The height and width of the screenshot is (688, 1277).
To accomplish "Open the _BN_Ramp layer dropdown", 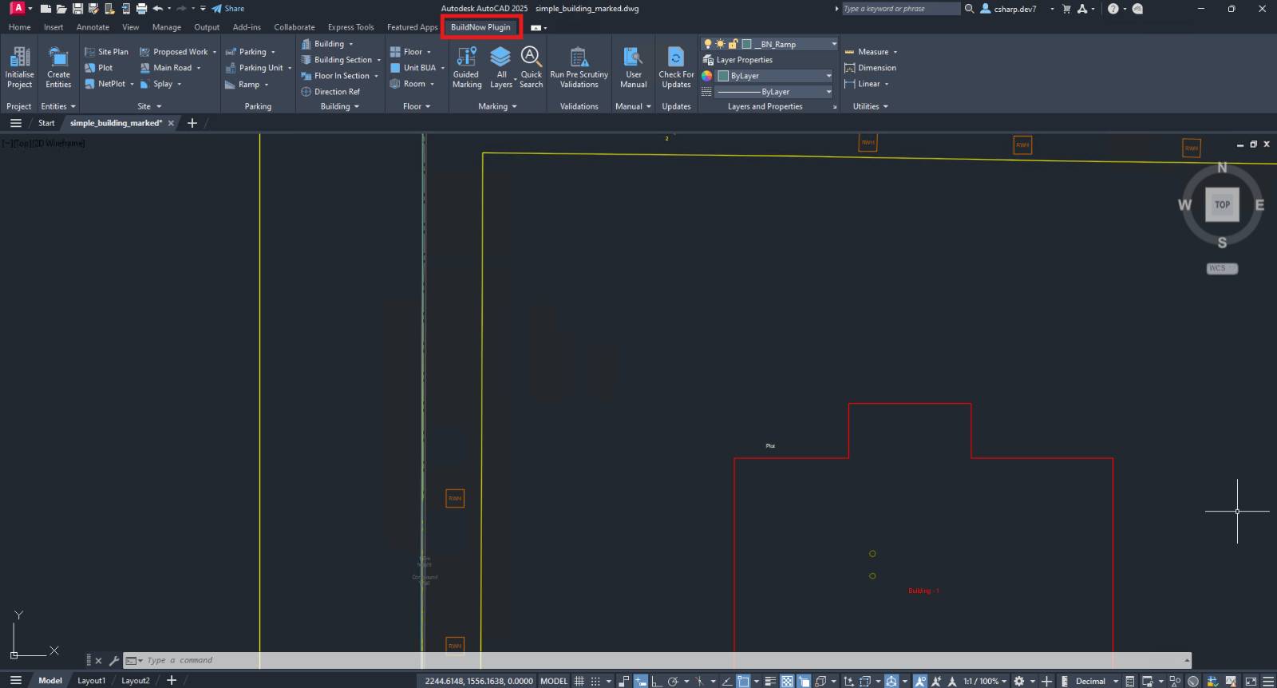I will pyautogui.click(x=834, y=44).
